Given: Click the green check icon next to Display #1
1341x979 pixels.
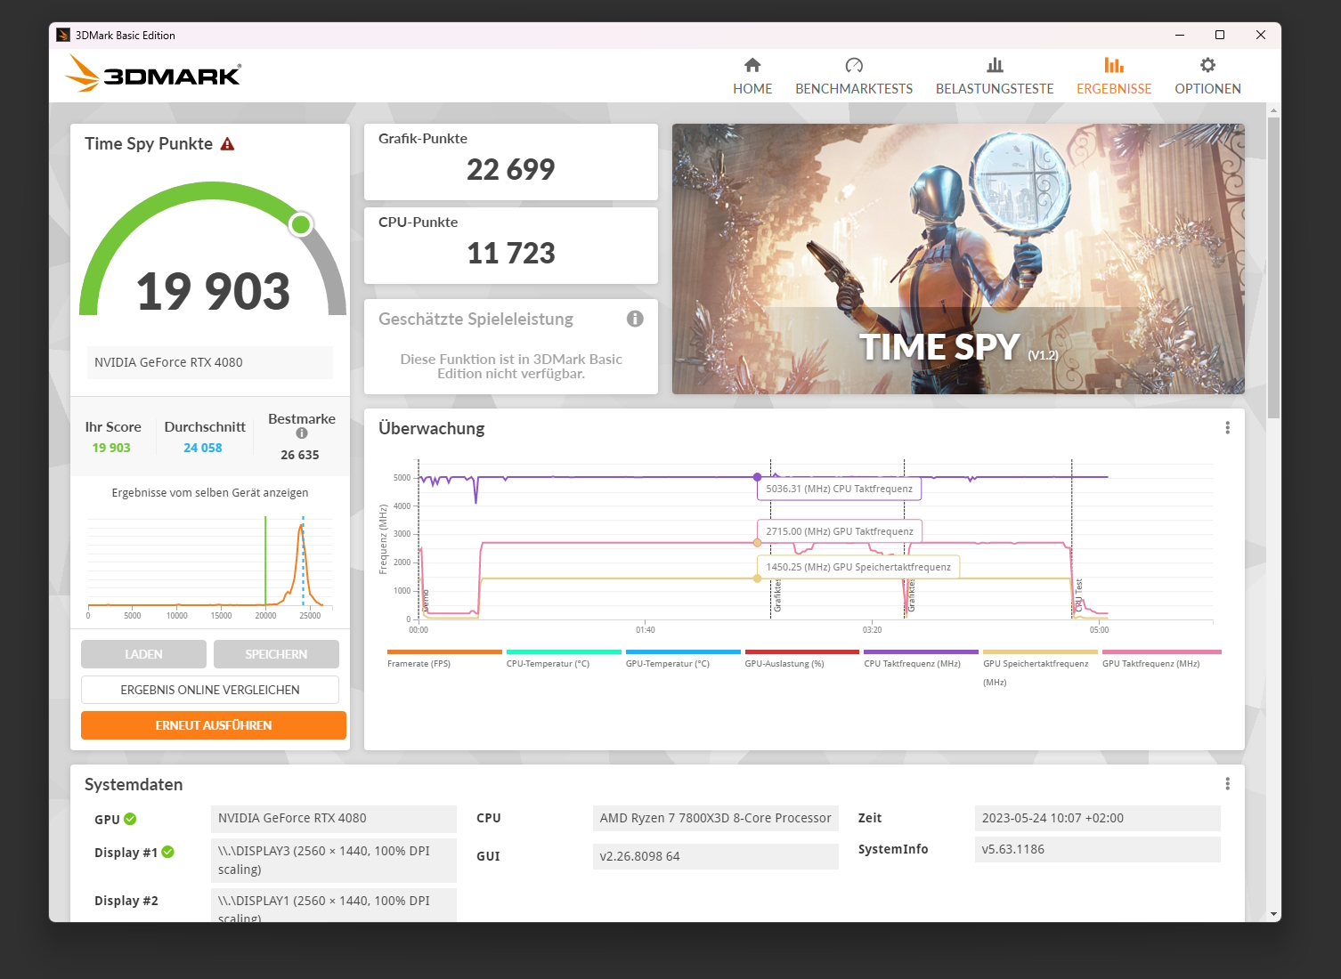Looking at the screenshot, I should click(168, 852).
